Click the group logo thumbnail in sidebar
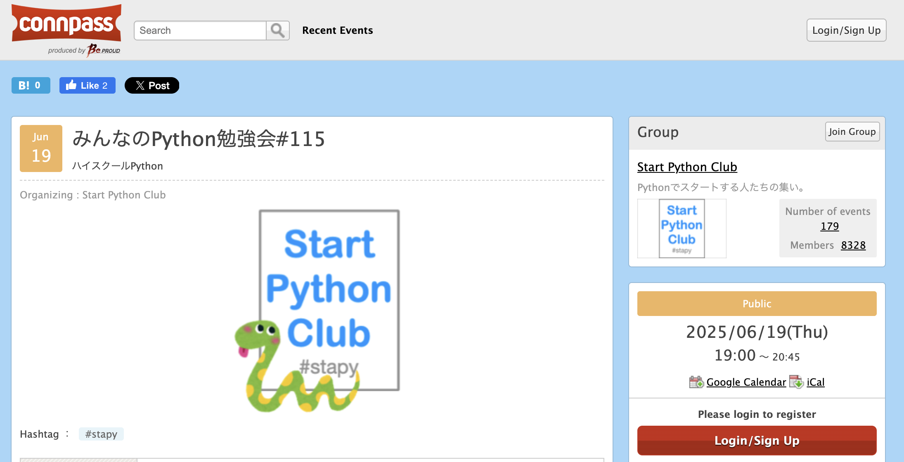 [682, 229]
